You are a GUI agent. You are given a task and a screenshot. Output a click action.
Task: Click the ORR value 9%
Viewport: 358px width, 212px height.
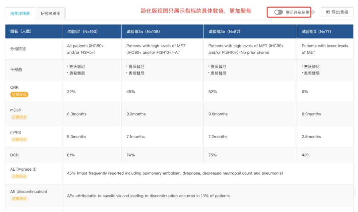tap(305, 91)
